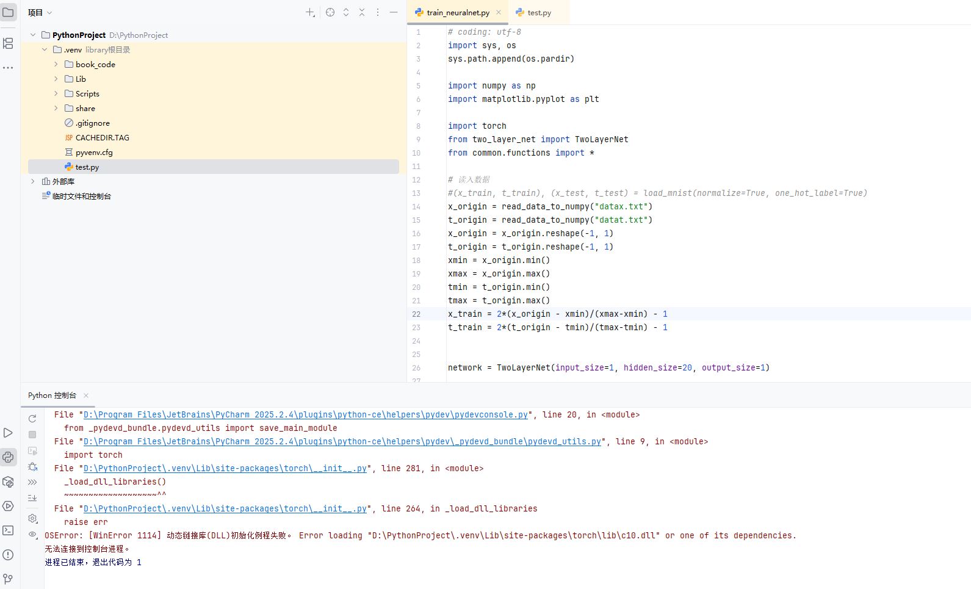Image resolution: width=971 pixels, height=589 pixels.
Task: Open pydevd_utils.py traceback link
Action: pos(342,441)
